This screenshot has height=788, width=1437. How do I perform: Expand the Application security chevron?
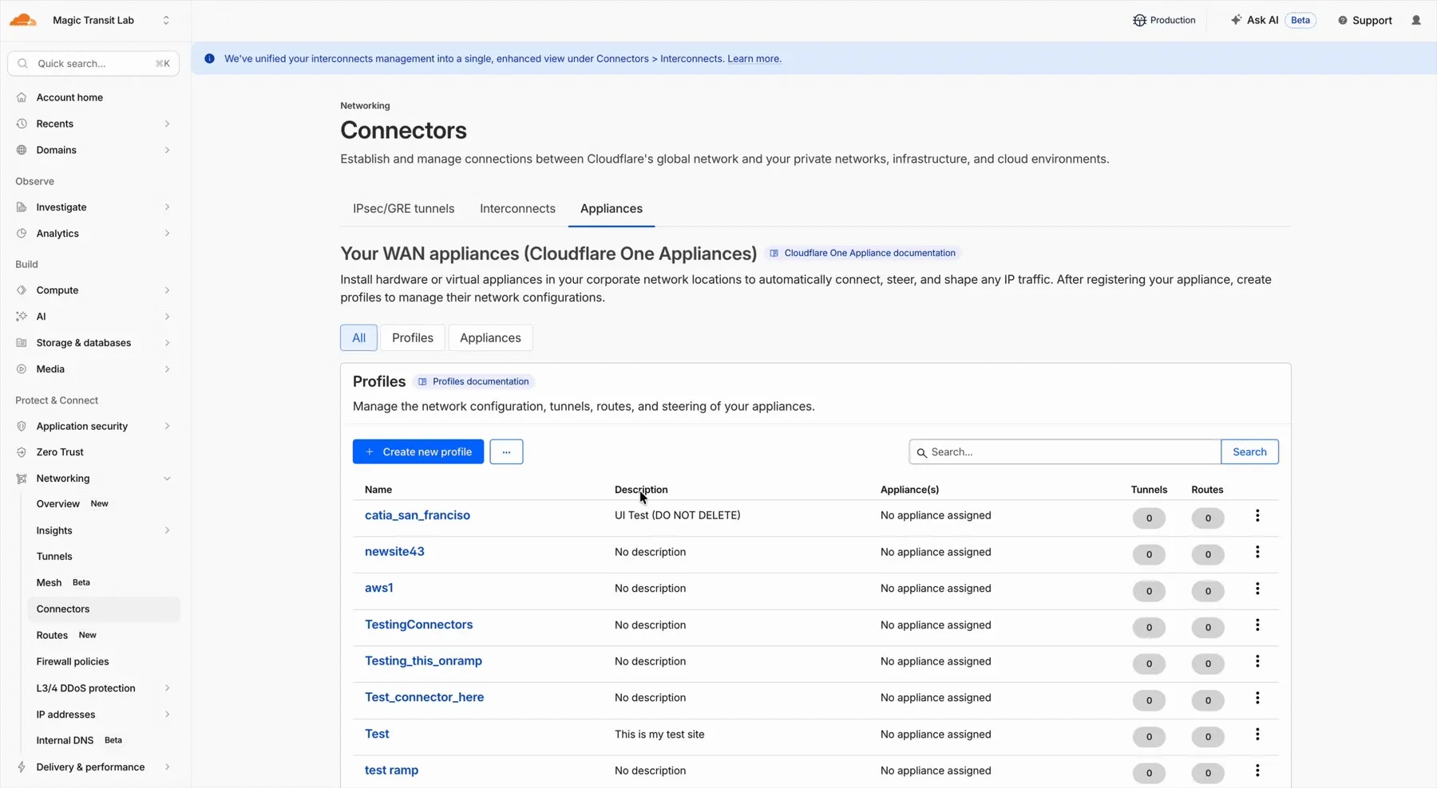(167, 426)
